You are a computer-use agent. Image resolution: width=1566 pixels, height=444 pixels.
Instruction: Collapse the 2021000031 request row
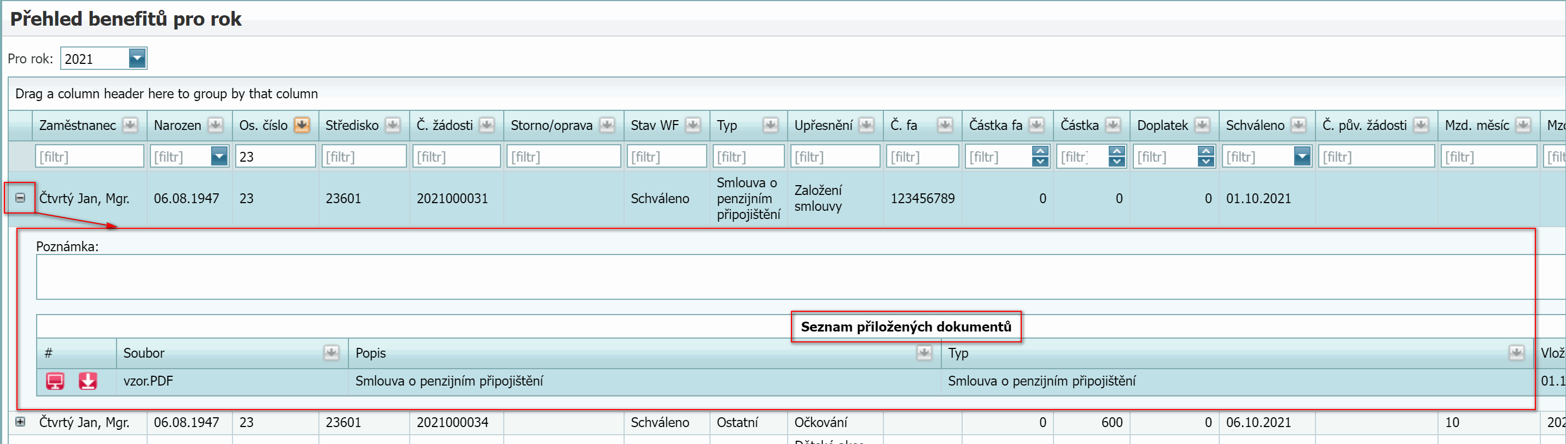(x=20, y=198)
